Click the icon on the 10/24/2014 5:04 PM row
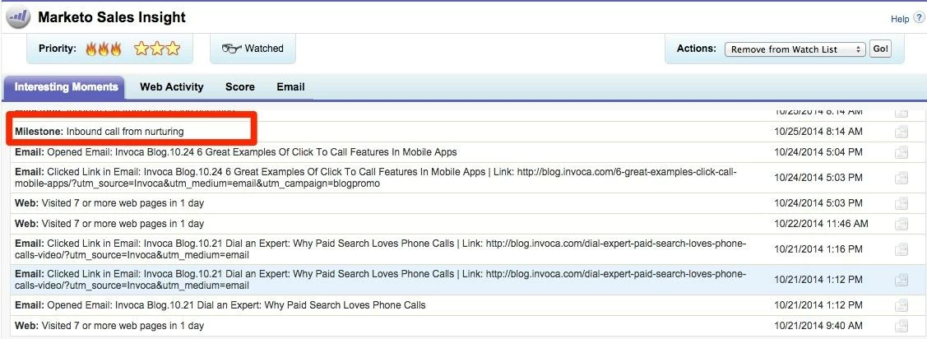This screenshot has height=339, width=927. click(x=901, y=152)
